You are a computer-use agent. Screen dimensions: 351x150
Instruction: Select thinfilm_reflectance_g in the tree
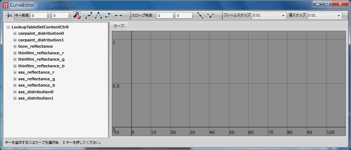click(41, 60)
